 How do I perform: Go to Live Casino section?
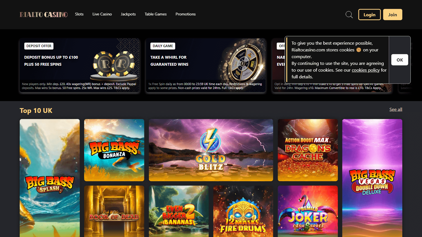(x=102, y=14)
